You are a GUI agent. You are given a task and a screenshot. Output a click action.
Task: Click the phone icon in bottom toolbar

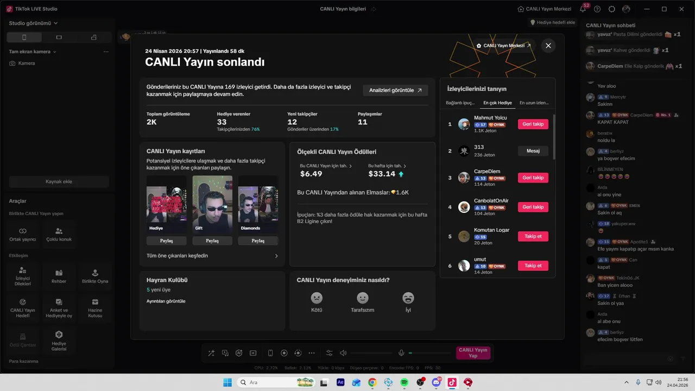[270, 353]
